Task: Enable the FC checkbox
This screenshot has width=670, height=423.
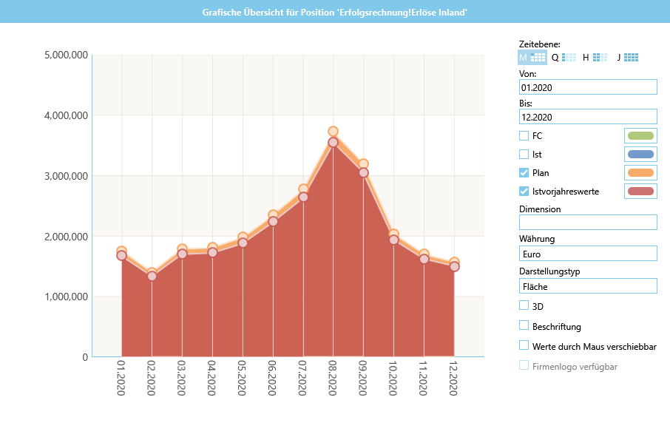Action: [x=524, y=135]
